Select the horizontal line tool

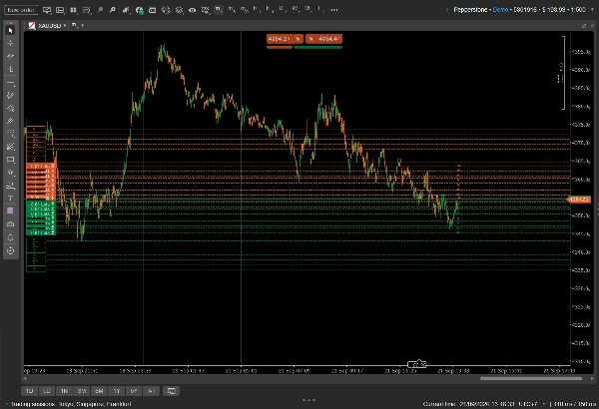(x=11, y=83)
